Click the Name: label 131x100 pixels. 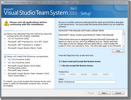(61, 79)
